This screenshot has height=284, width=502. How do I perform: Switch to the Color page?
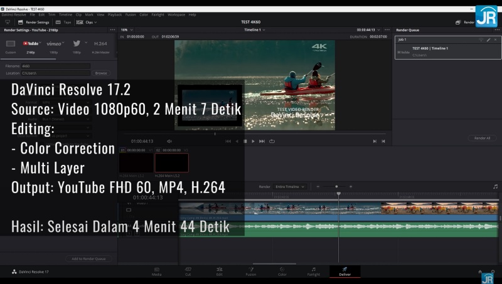(x=282, y=271)
